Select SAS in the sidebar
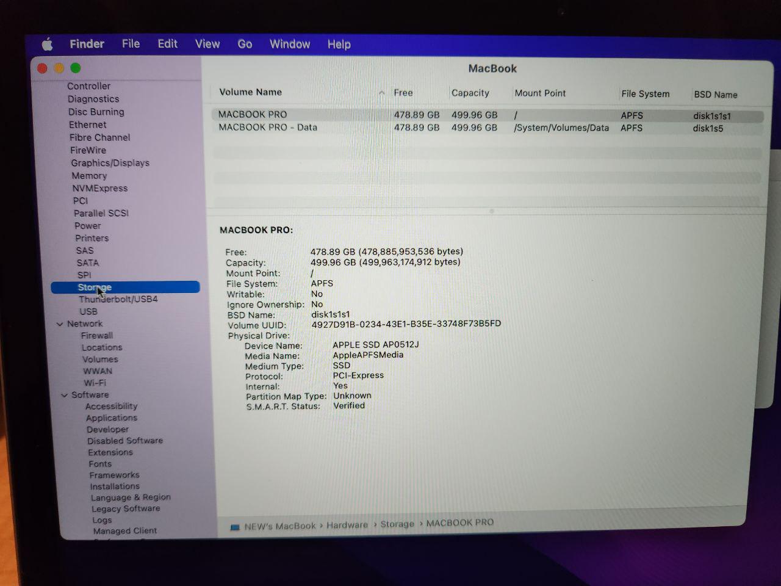The image size is (781, 586). tap(85, 251)
